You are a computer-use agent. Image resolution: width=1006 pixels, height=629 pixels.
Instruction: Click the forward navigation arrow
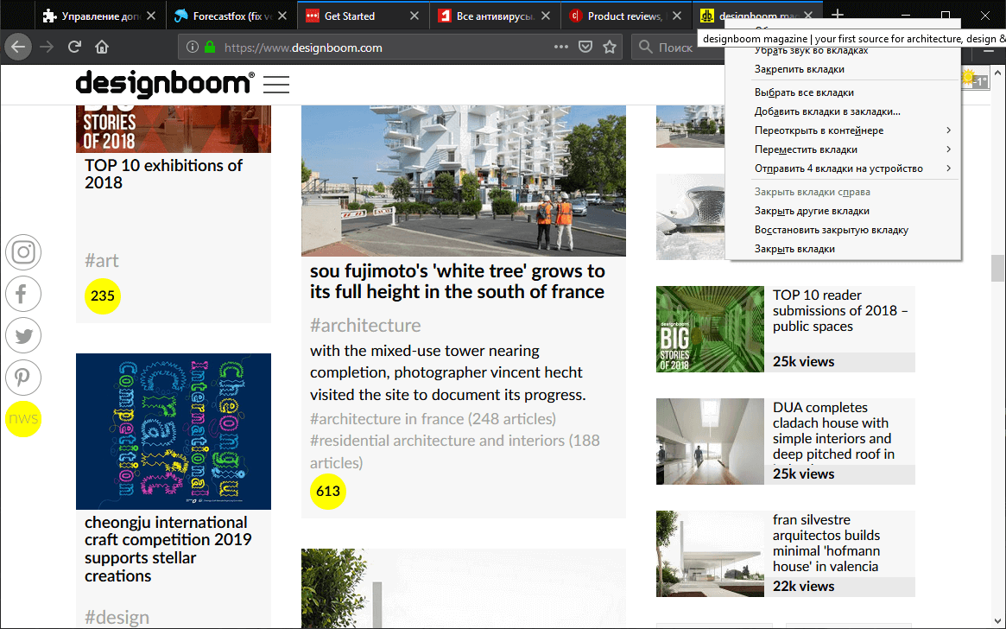click(46, 47)
